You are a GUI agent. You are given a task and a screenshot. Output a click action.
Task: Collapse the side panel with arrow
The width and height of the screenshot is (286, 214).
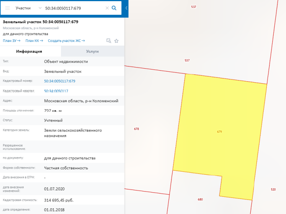point(126,8)
